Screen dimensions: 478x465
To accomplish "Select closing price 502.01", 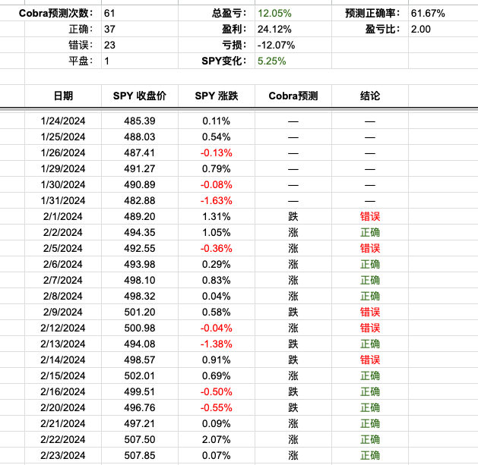I will (x=140, y=375).
